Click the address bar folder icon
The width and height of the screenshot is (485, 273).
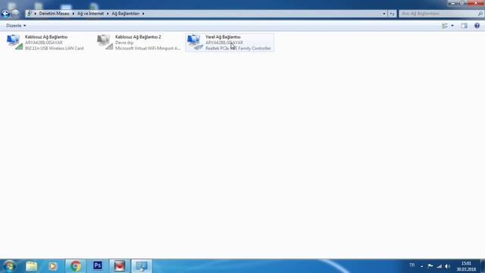click(x=30, y=14)
